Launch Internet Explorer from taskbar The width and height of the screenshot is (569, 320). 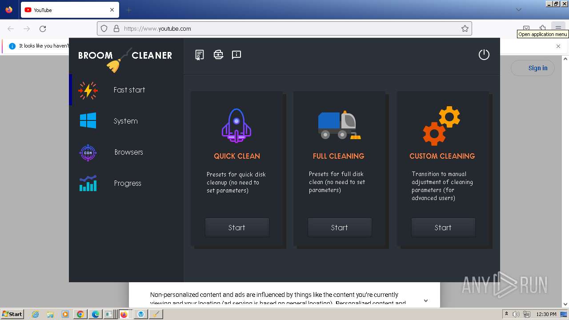click(36, 314)
